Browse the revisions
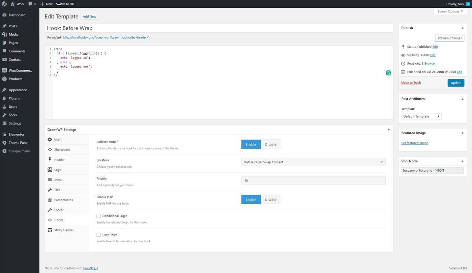 [430, 64]
